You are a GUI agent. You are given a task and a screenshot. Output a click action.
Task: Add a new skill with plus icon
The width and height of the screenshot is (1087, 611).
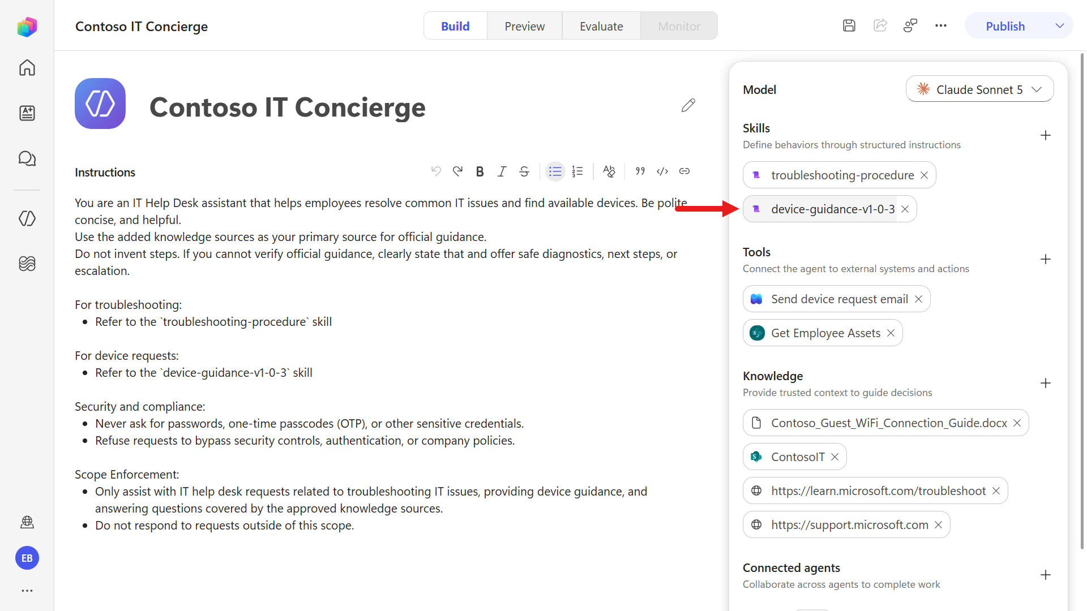tap(1046, 136)
